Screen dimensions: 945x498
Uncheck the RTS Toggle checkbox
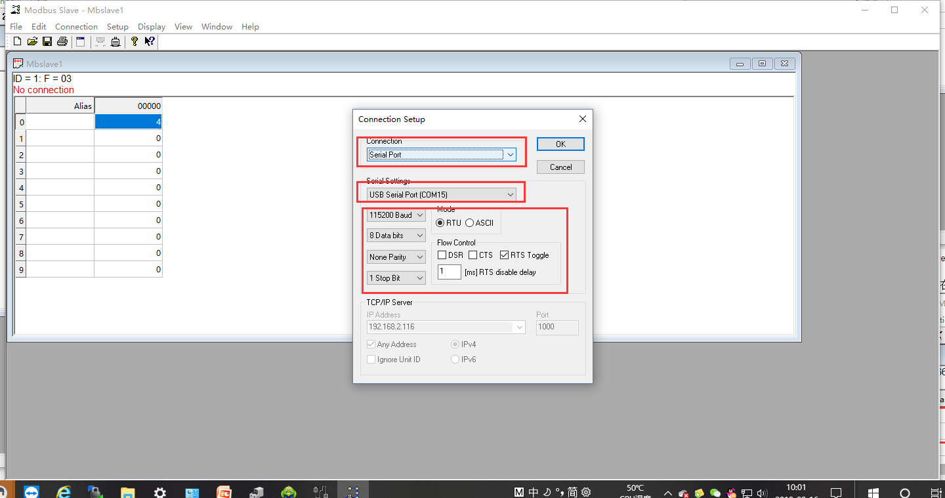tap(505, 255)
